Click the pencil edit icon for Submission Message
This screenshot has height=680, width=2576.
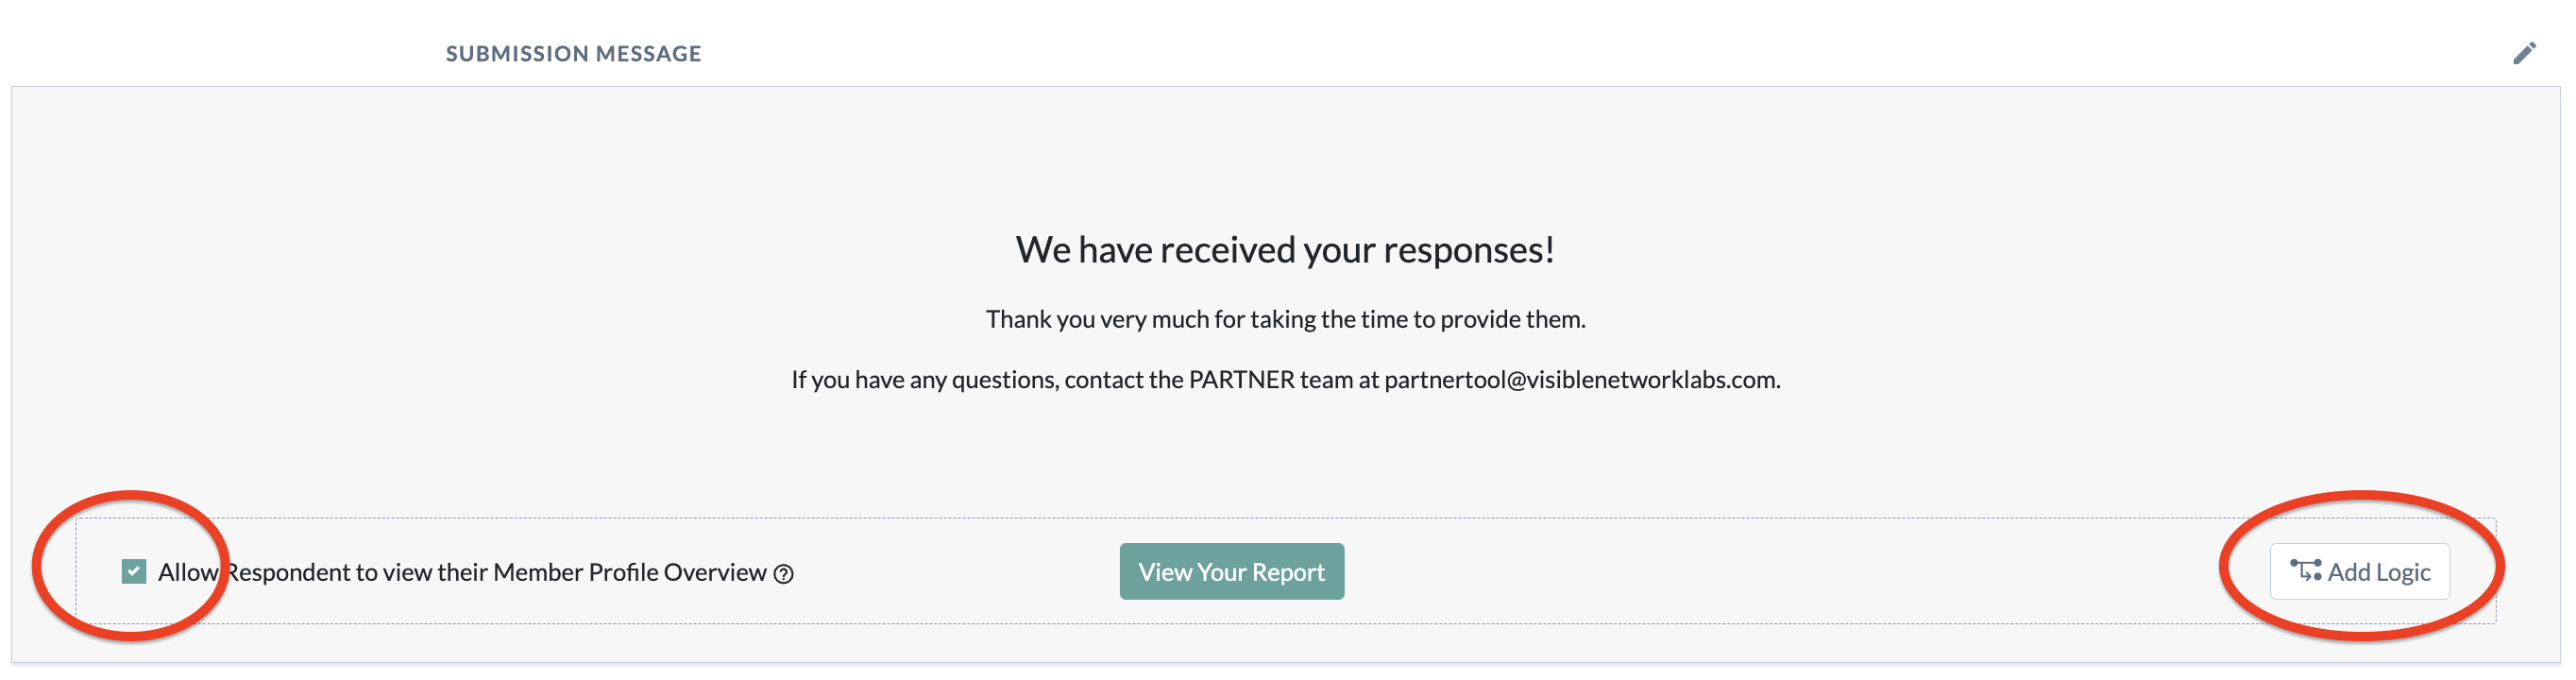pyautogui.click(x=2524, y=53)
